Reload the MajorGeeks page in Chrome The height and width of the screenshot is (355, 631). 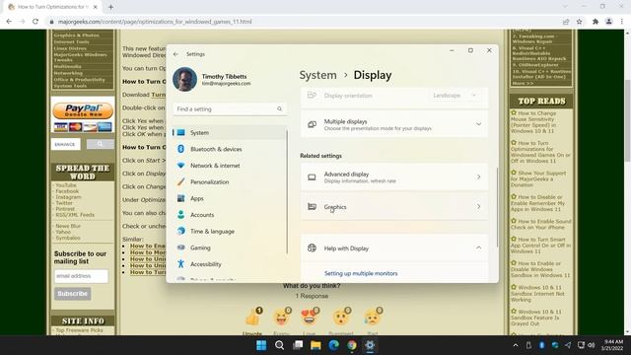click(35, 22)
